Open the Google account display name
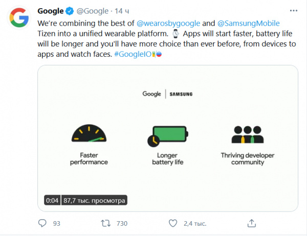 click(x=50, y=11)
